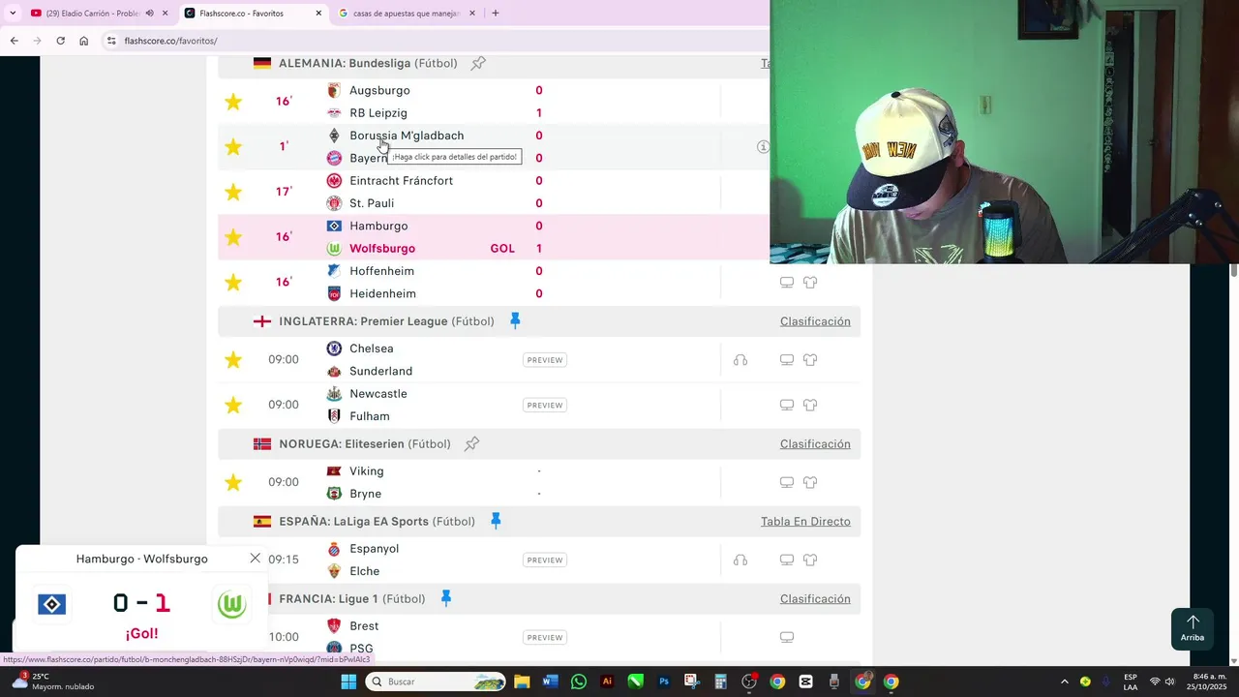Open WhatsApp from taskbar
The image size is (1239, 697).
pyautogui.click(x=579, y=682)
